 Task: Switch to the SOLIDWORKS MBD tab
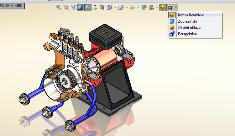[x=12, y=6]
